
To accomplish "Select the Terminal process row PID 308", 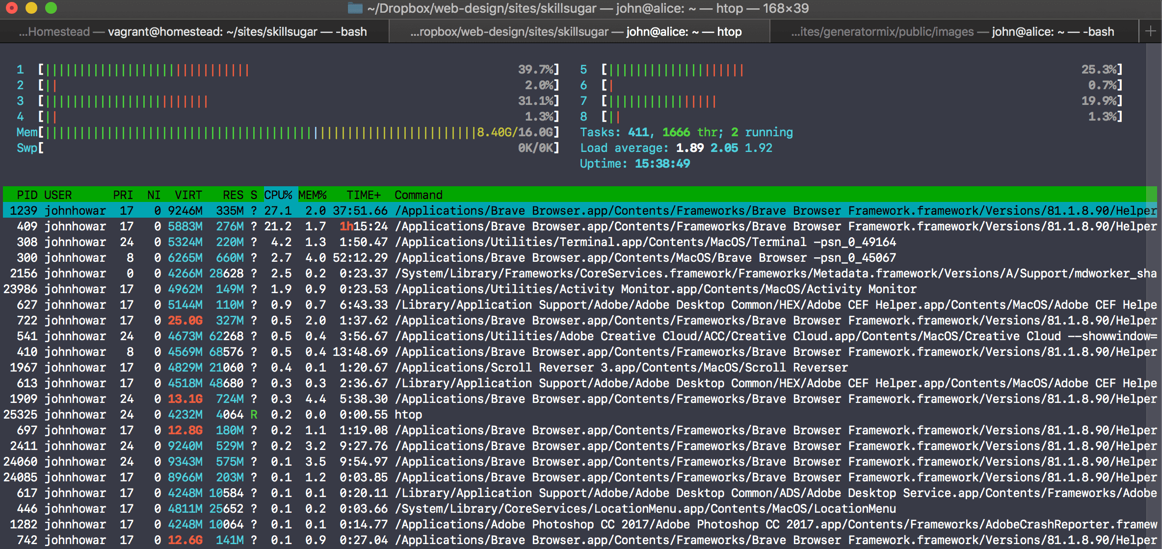I will point(580,242).
